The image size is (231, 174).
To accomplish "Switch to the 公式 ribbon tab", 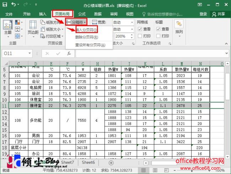I will click(82, 14).
